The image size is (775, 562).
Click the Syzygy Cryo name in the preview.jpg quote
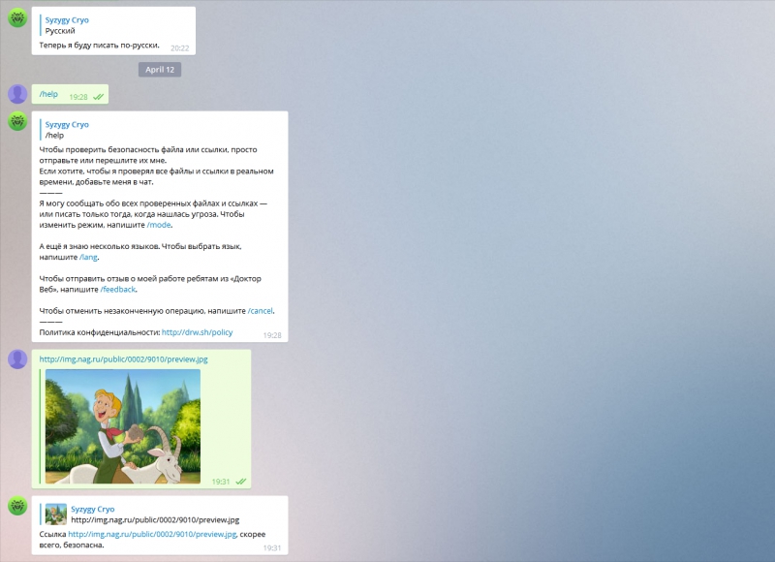coord(92,509)
